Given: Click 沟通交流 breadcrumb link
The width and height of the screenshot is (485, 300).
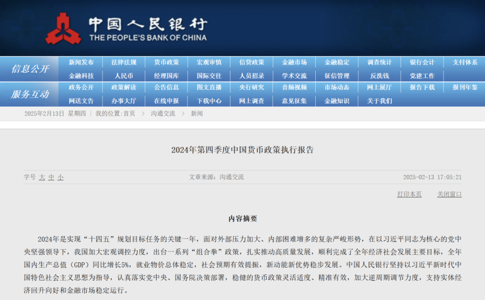Looking at the screenshot, I should tap(163, 113).
